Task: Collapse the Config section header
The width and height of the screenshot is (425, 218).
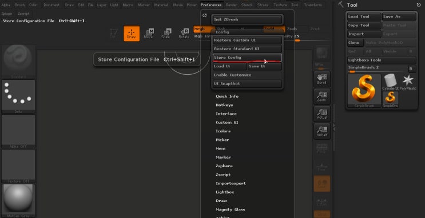Action: point(223,32)
